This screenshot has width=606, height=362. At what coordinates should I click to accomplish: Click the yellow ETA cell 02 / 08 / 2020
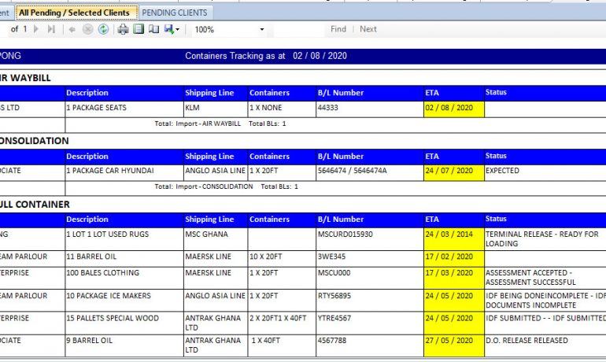click(x=453, y=108)
